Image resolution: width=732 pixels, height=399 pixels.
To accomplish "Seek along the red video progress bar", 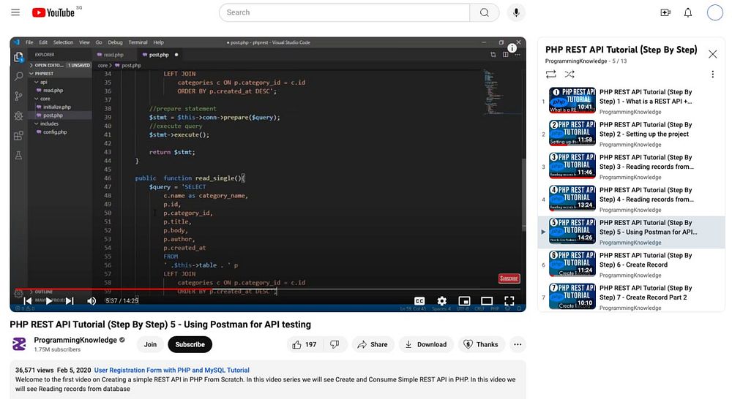I will point(268,289).
